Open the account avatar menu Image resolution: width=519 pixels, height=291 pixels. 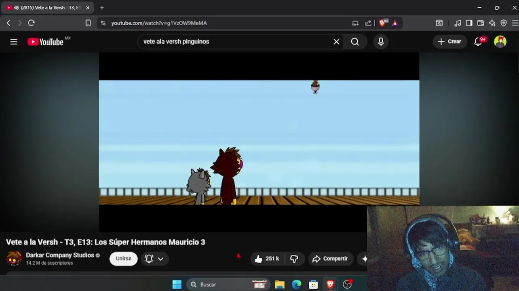(x=500, y=42)
